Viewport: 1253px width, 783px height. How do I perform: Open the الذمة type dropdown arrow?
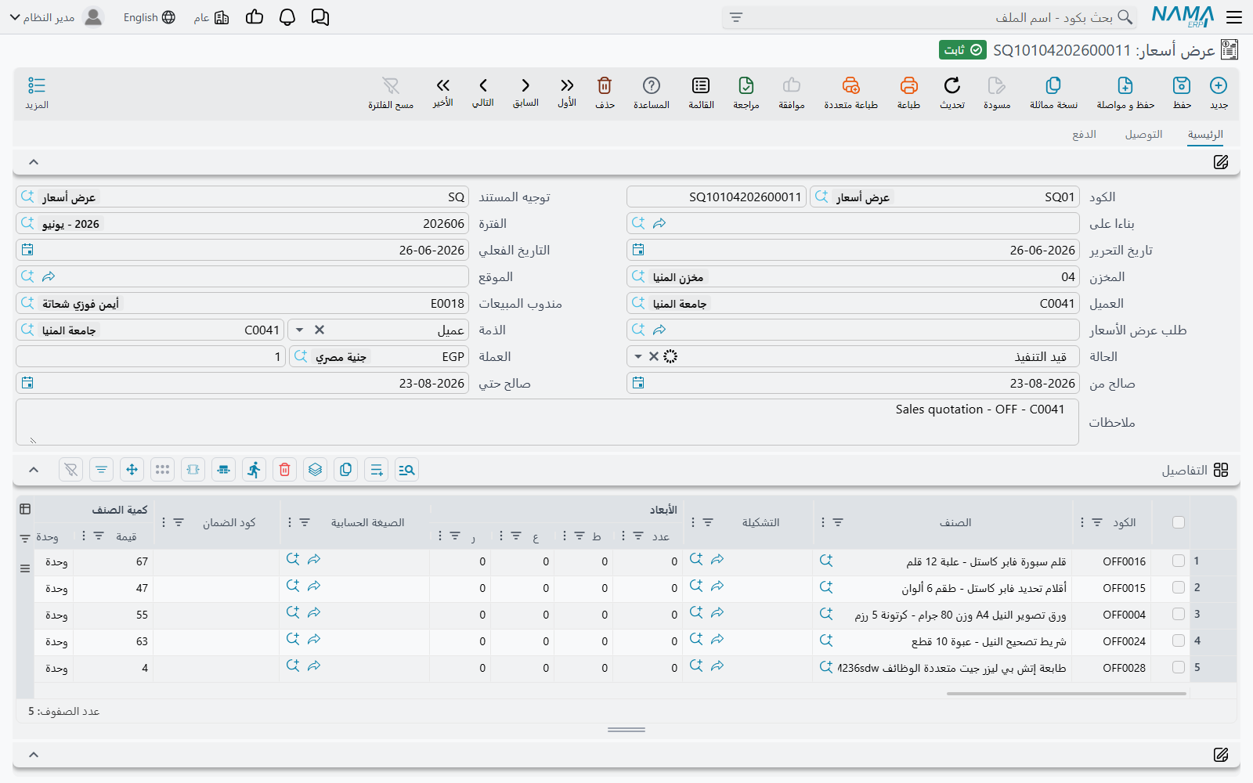click(x=299, y=330)
